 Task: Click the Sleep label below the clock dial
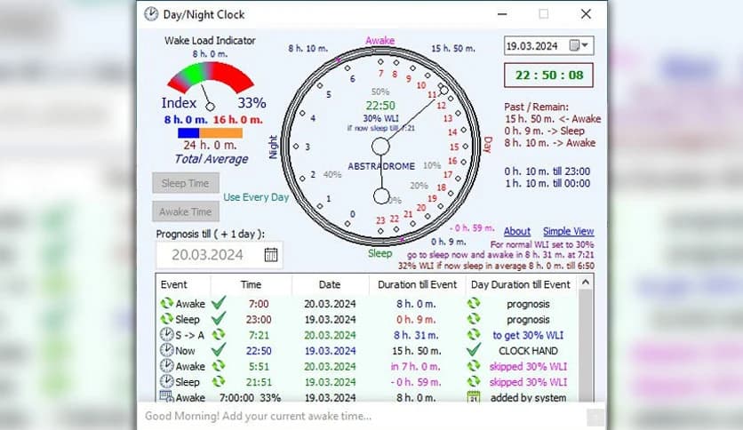(380, 253)
